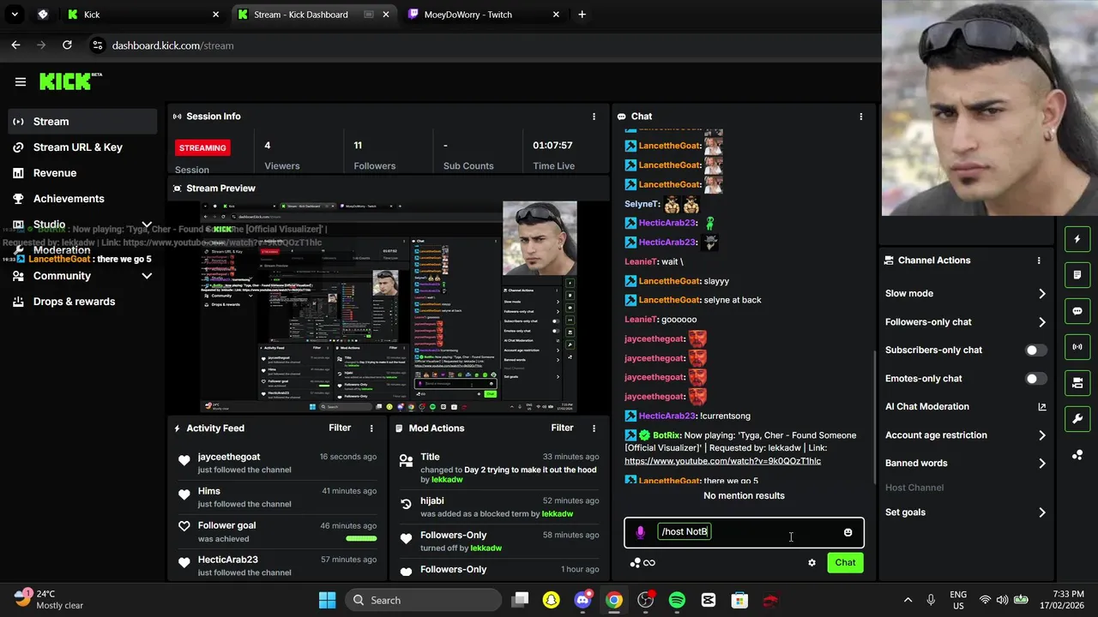Image resolution: width=1098 pixels, height=617 pixels.
Task: Open the dots cluster icon in right rail
Action: click(x=1077, y=455)
